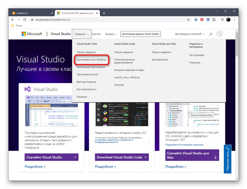Click the gray square extension icon

point(214,20)
